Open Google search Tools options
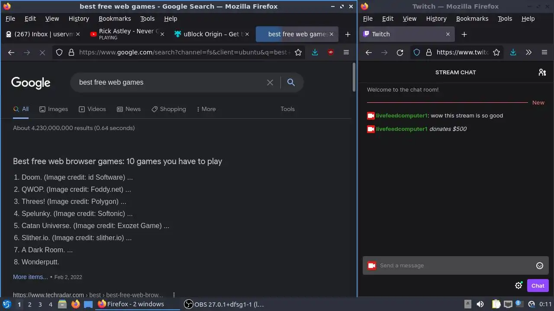554x311 pixels. pos(287,109)
